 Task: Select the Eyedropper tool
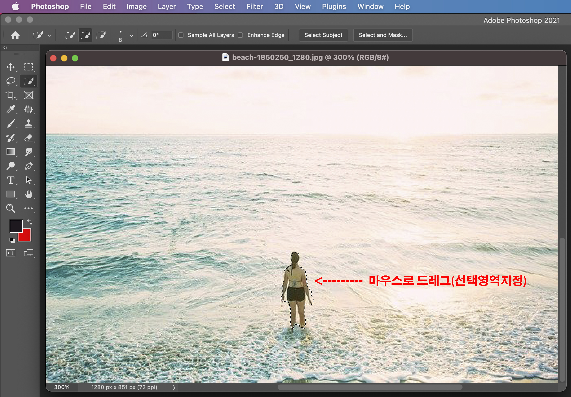pyautogui.click(x=11, y=109)
